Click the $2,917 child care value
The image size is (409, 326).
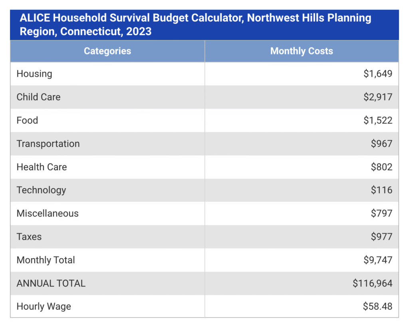[378, 97]
